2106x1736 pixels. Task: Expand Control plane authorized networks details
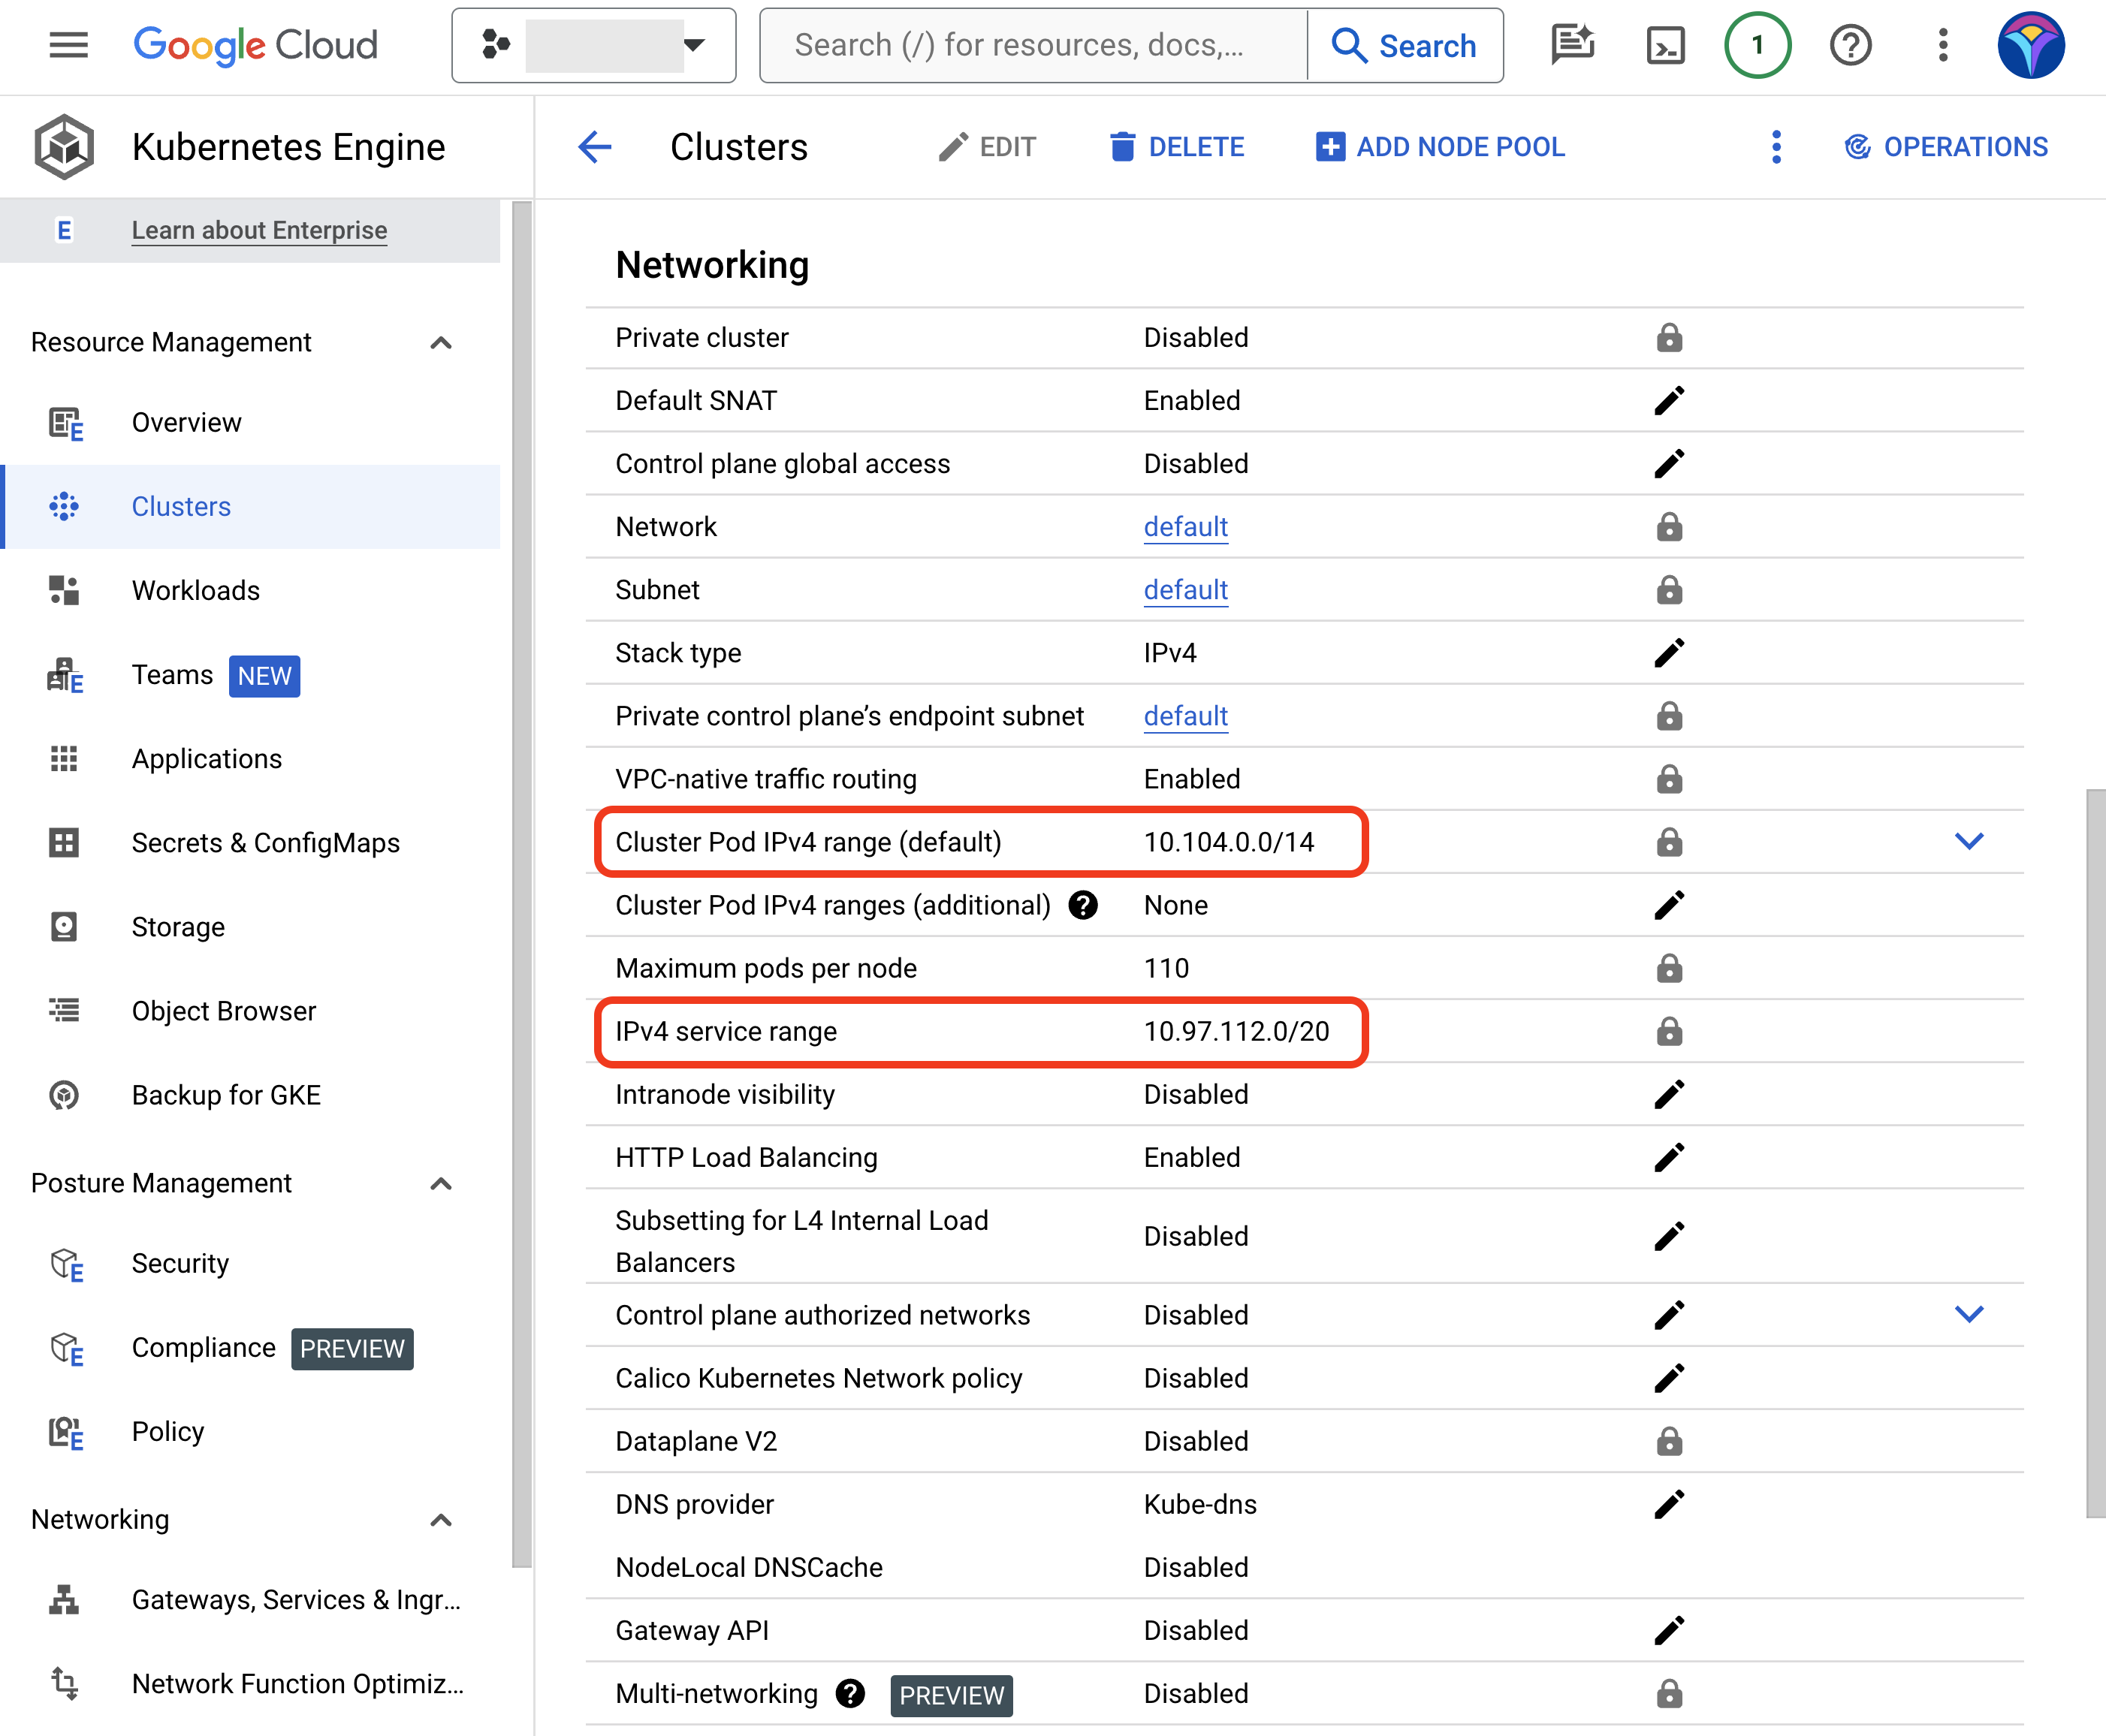1970,1314
